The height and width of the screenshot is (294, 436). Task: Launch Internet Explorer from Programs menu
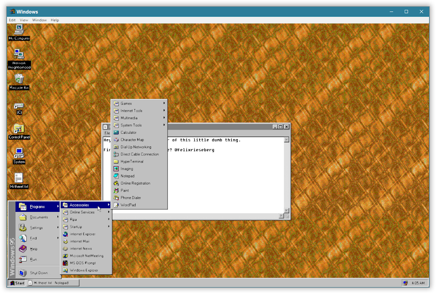pyautogui.click(x=86, y=234)
